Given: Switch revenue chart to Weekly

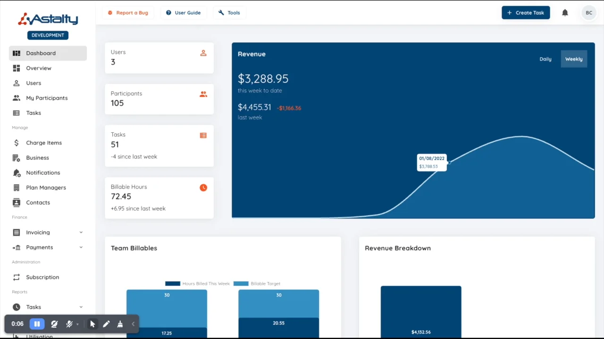Looking at the screenshot, I should [574, 59].
